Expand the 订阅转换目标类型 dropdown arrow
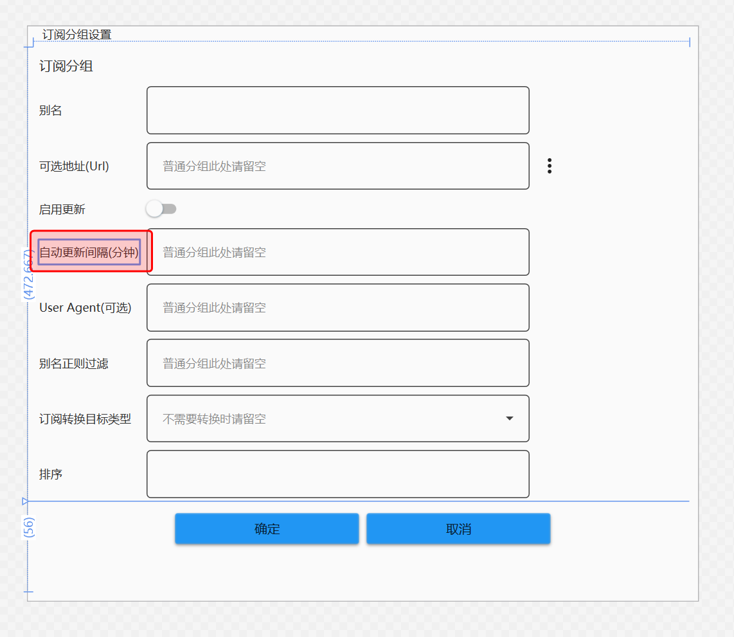Image resolution: width=734 pixels, height=637 pixels. [x=509, y=418]
